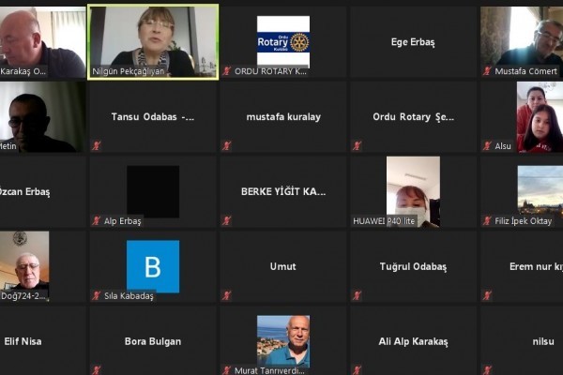Click muted mic icon in Tuğrul Odabaş tile
The image size is (563, 375).
click(357, 295)
